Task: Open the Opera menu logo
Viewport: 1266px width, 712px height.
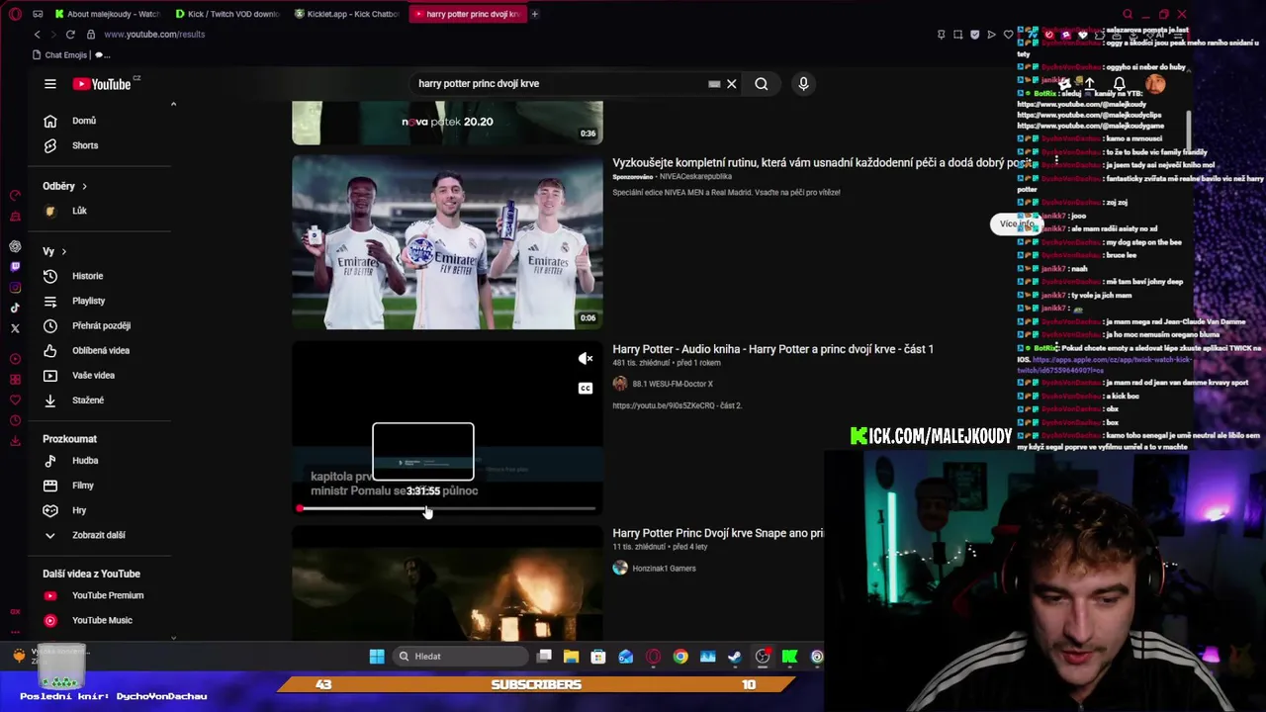Action: coord(15,14)
